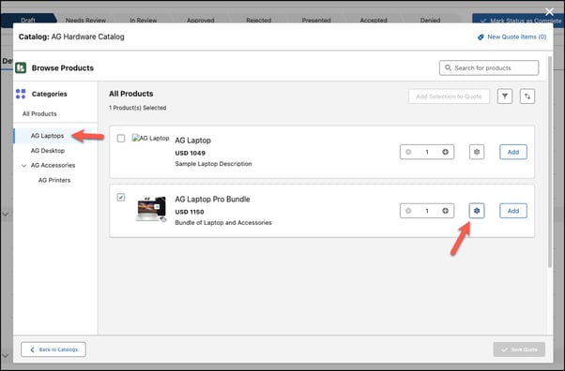Select the Needs Review status stage
Viewport: 565px width, 371px height.
point(85,21)
